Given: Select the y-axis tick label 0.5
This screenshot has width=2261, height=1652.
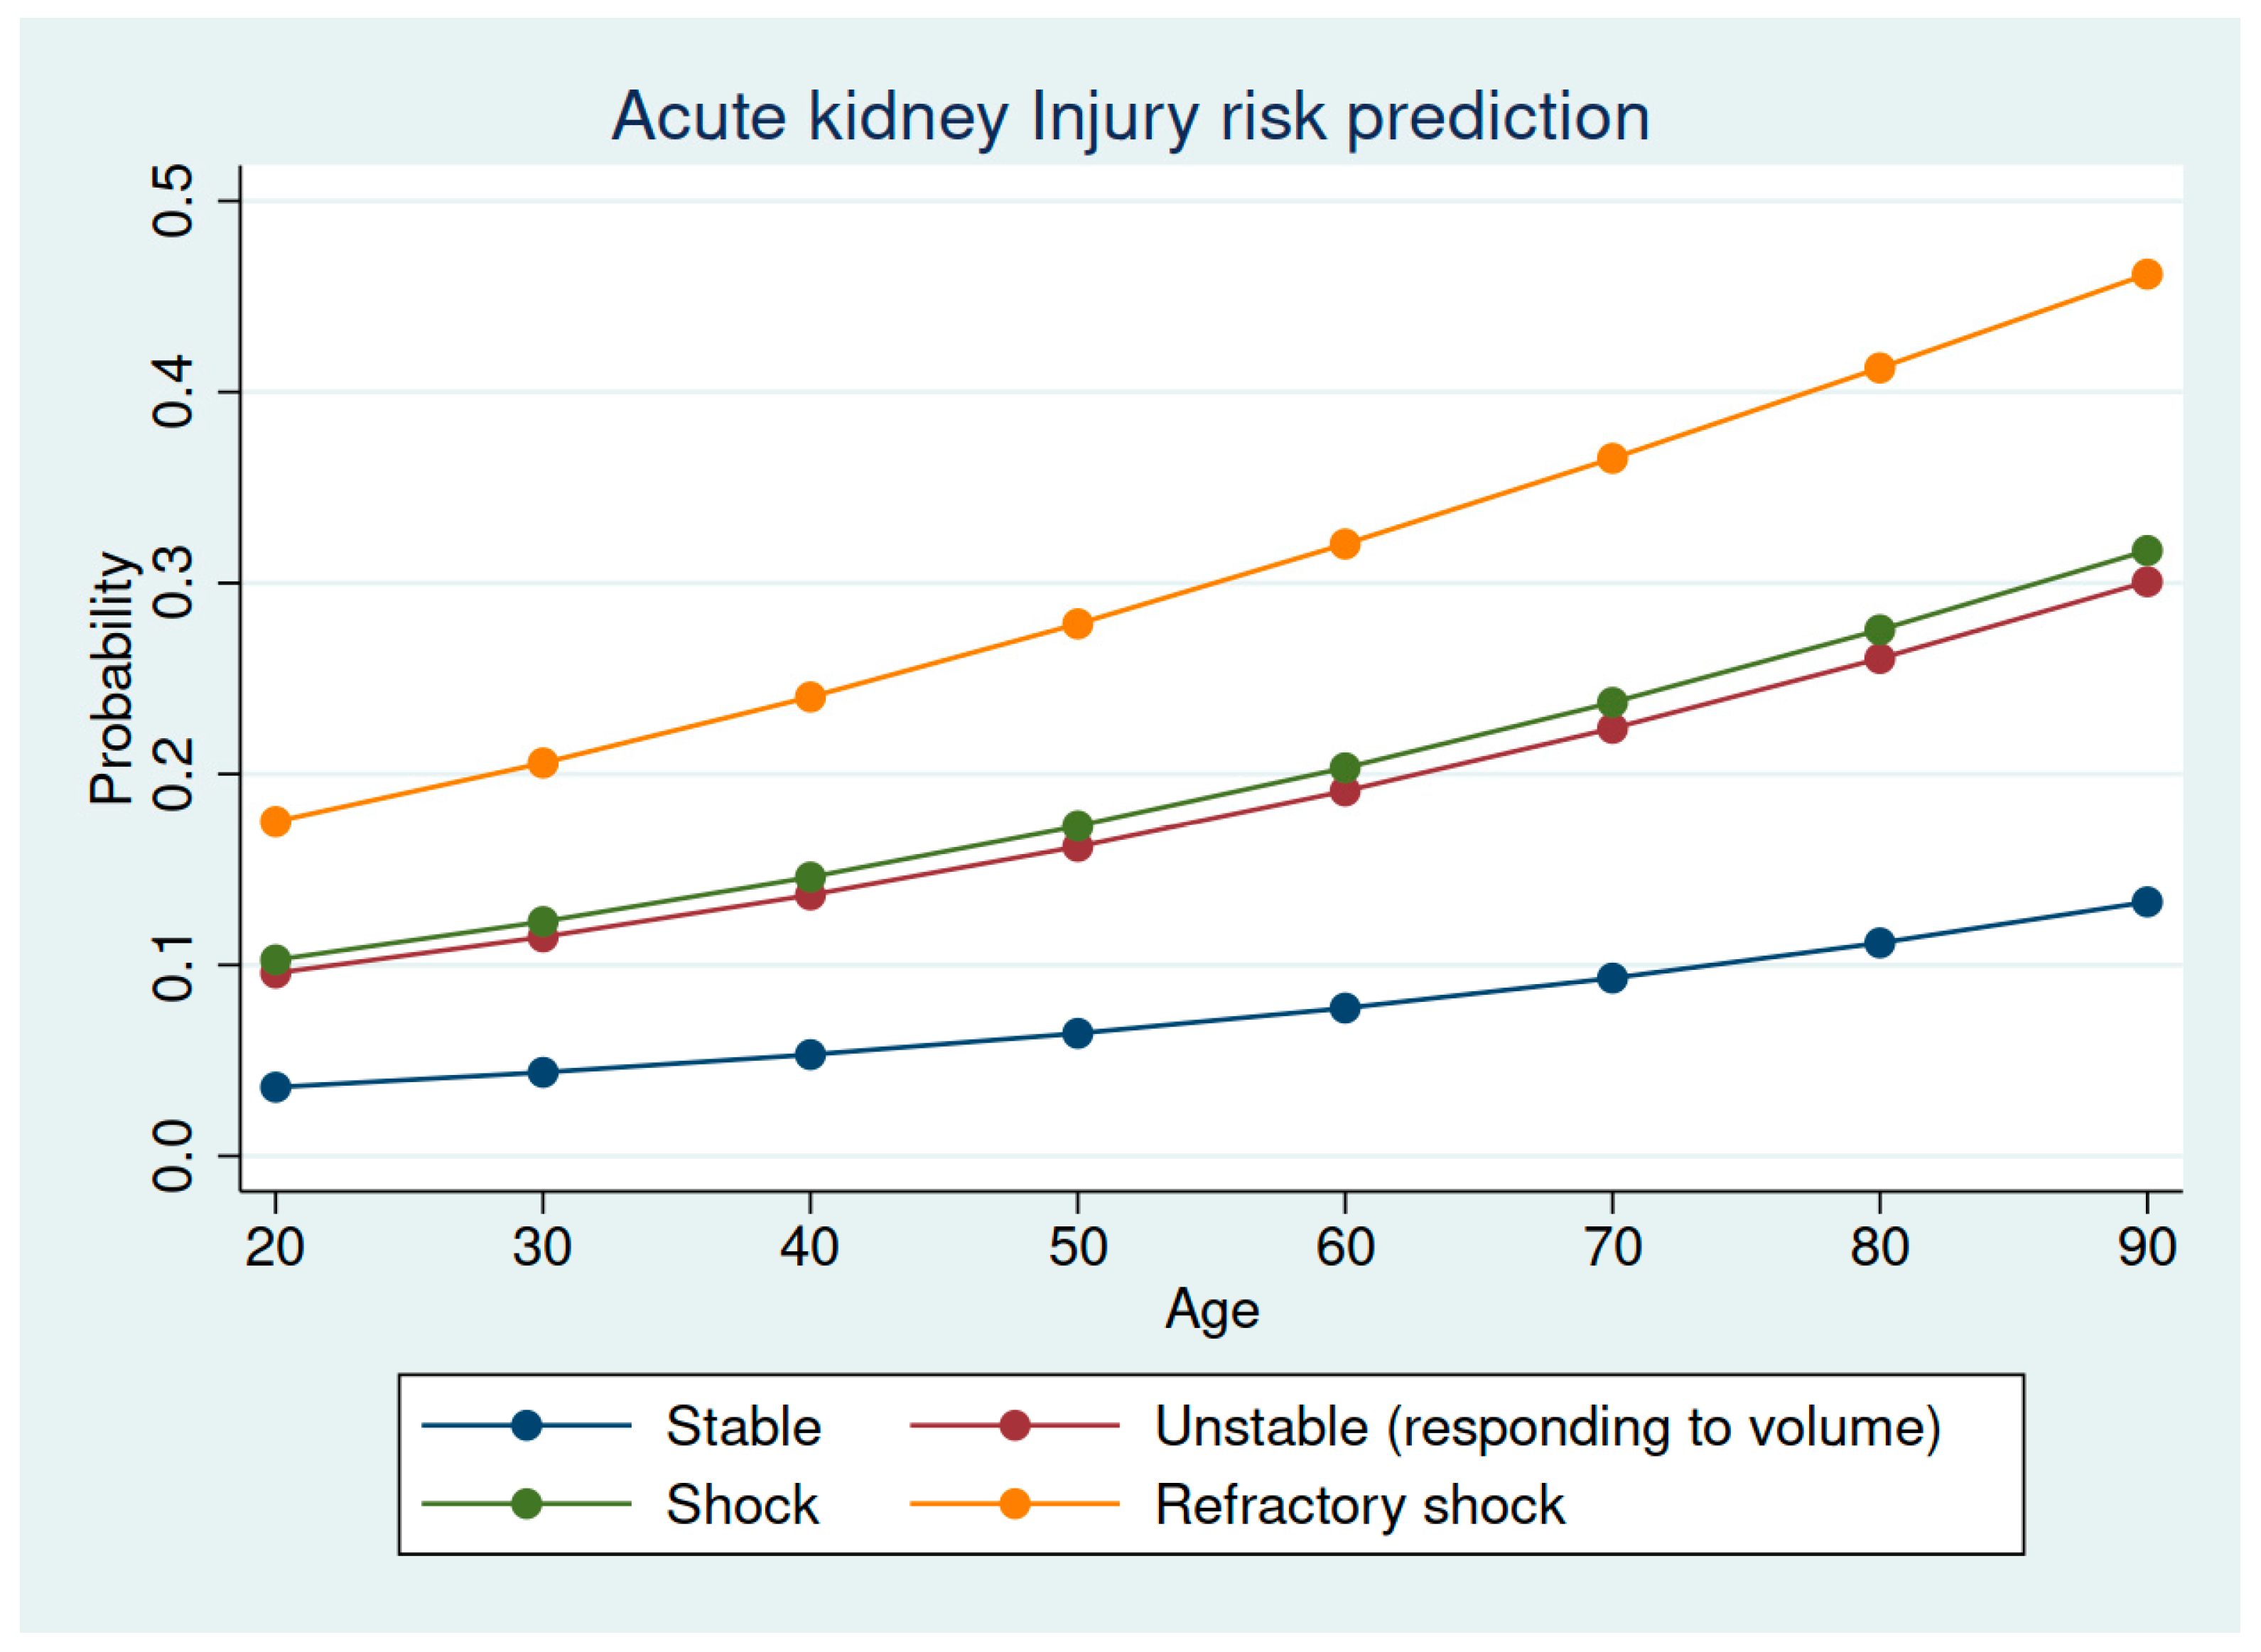Looking at the screenshot, I should (x=173, y=201).
